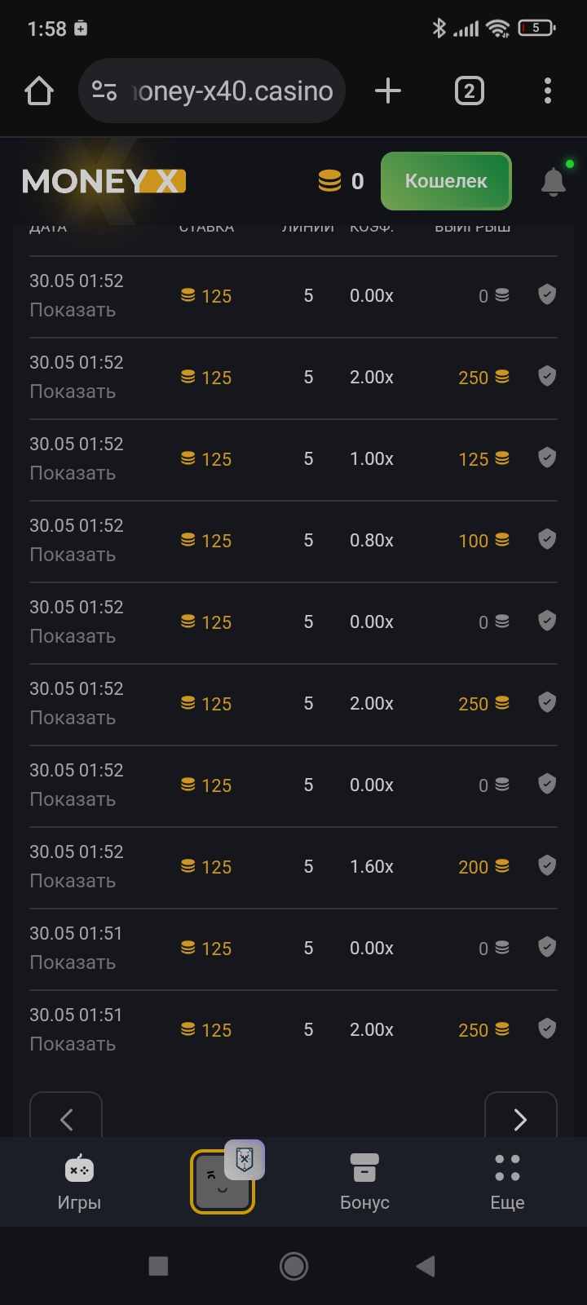Tap verification shield on 1.60x row
Screen dimensions: 587x1305
(547, 865)
